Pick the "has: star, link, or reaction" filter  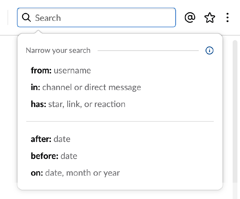coord(78,104)
